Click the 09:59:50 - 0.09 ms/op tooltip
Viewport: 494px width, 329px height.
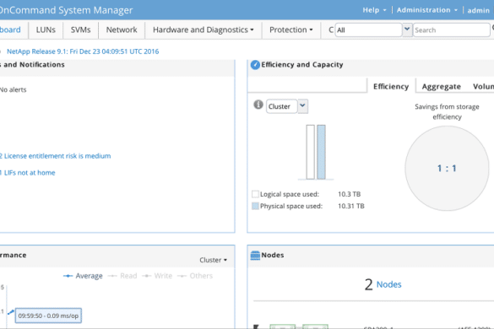coord(48,316)
